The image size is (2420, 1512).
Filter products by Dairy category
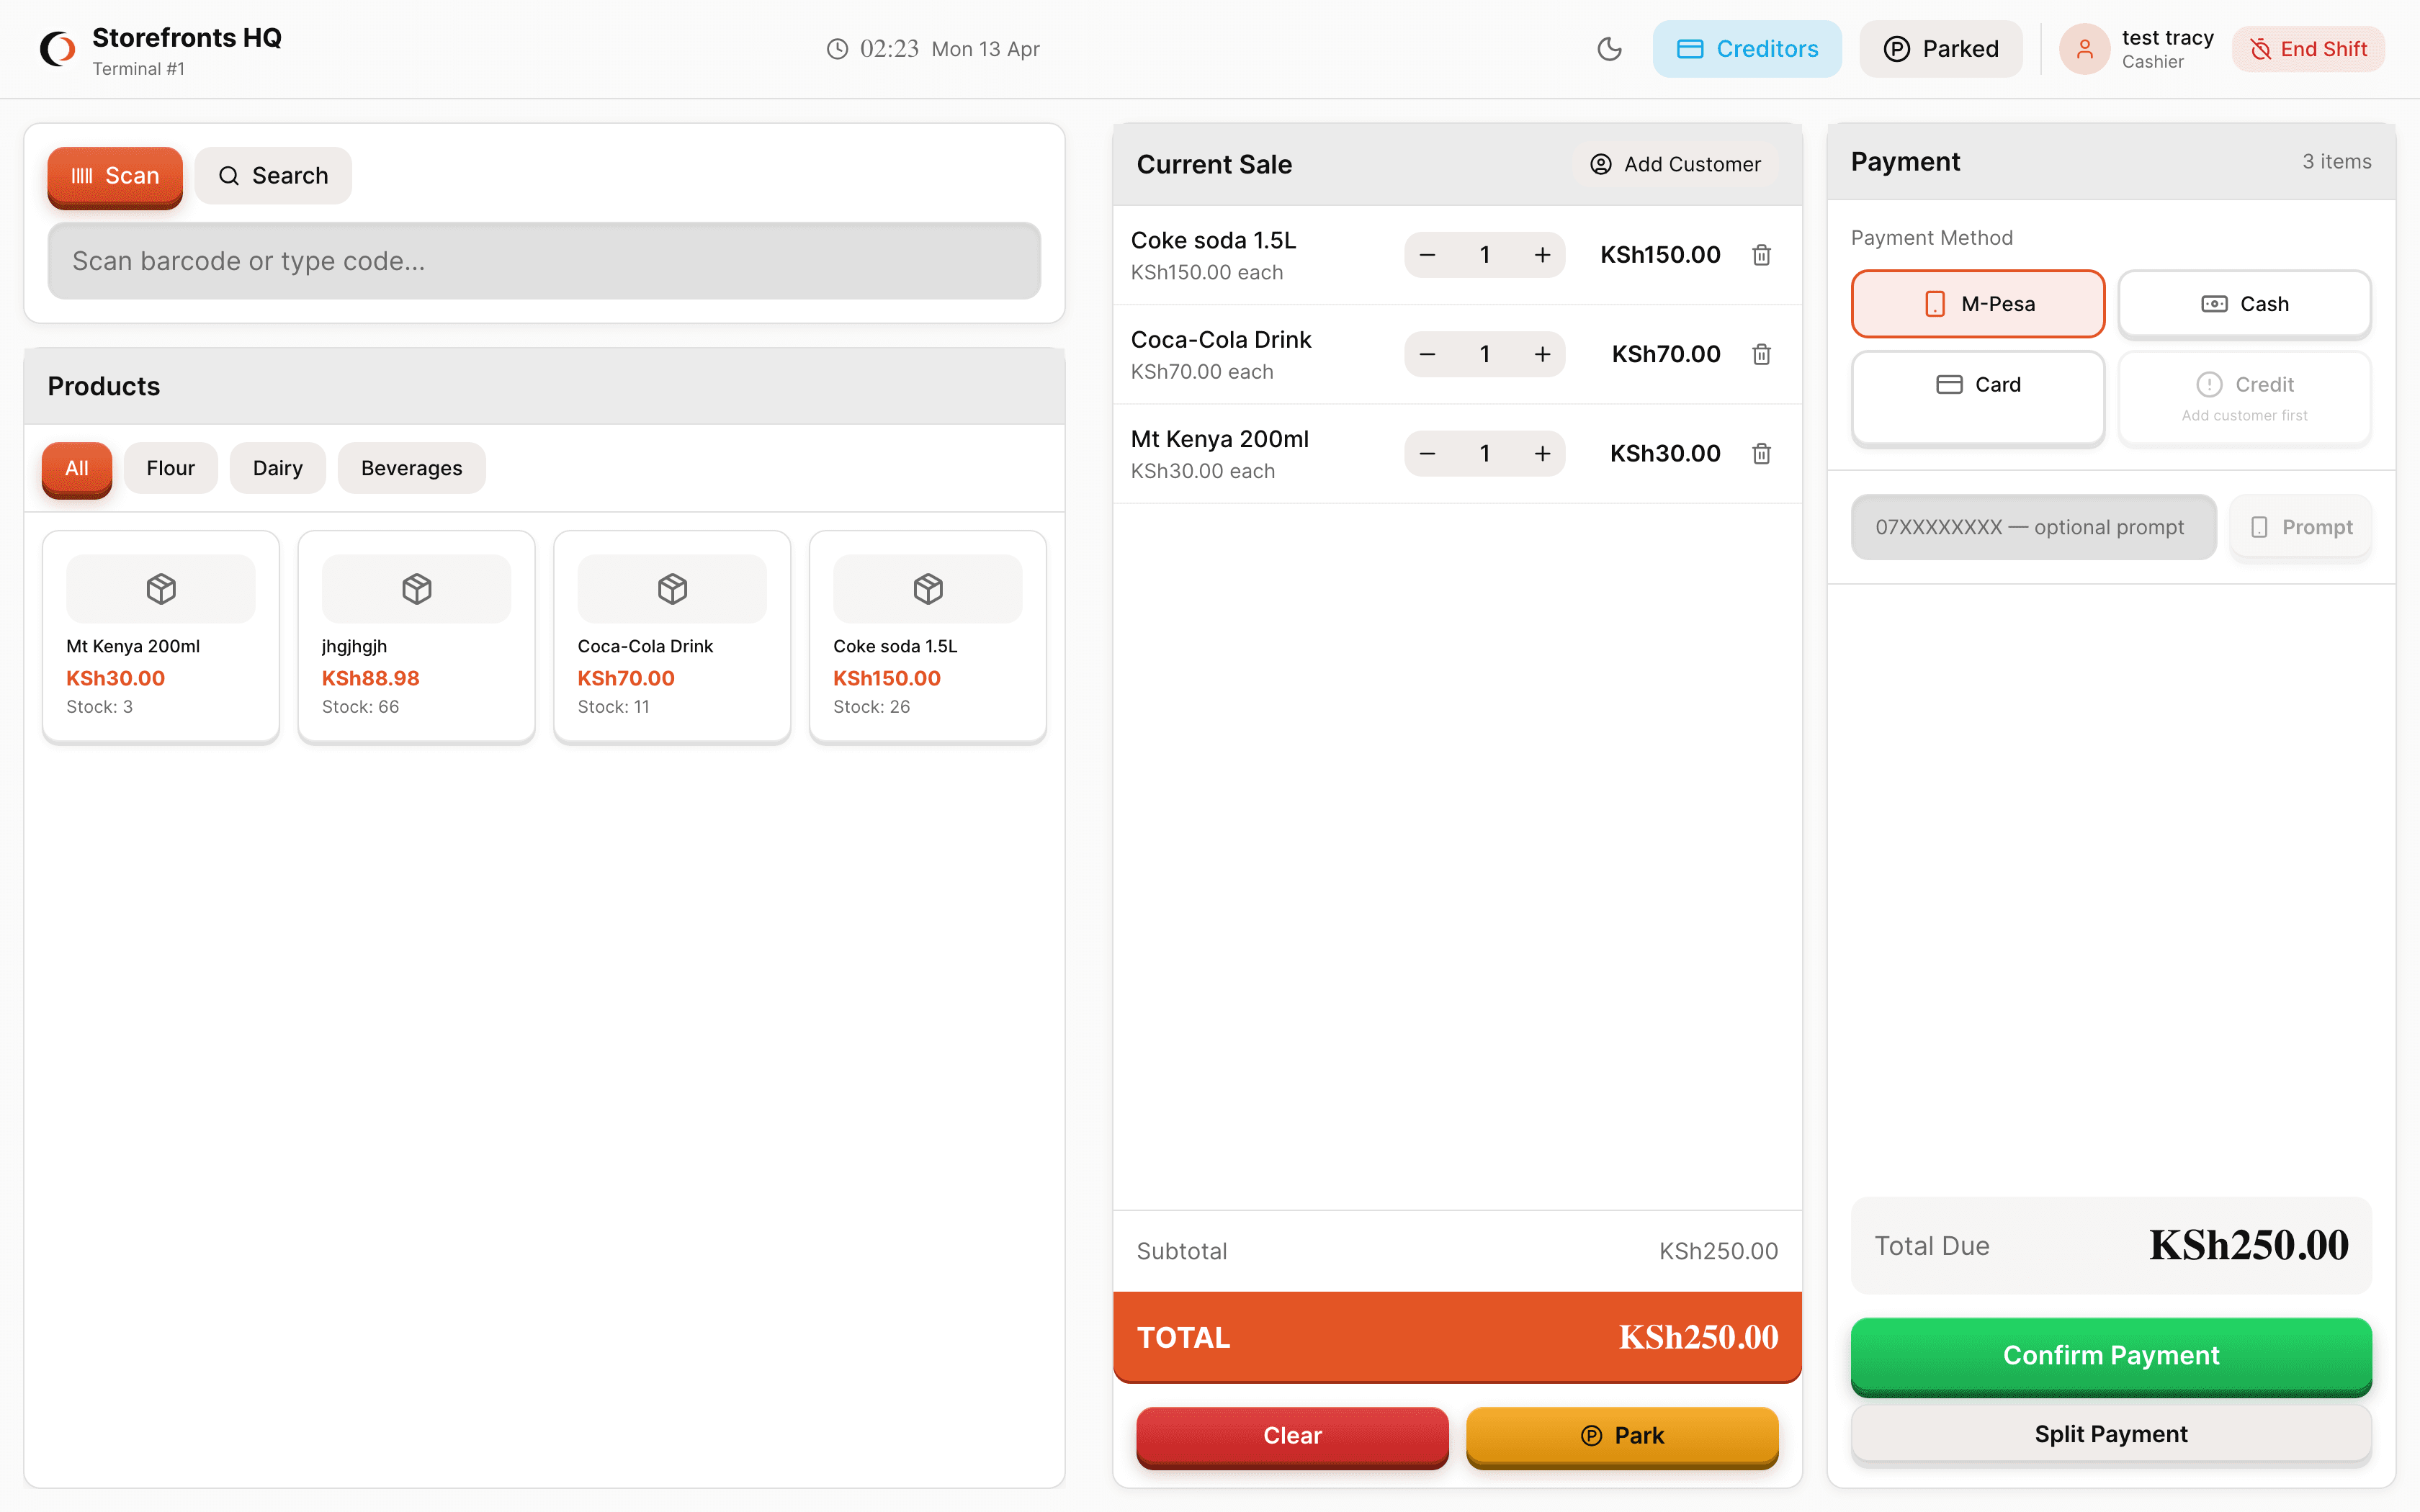(x=277, y=468)
